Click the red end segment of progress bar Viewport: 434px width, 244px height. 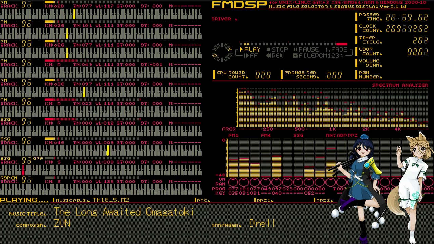342,44
